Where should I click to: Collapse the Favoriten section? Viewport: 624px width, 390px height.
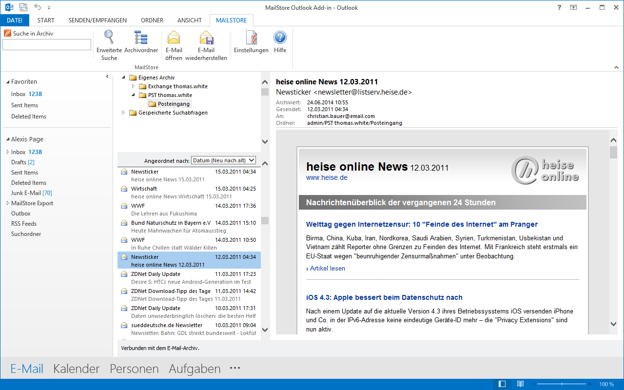coord(7,82)
